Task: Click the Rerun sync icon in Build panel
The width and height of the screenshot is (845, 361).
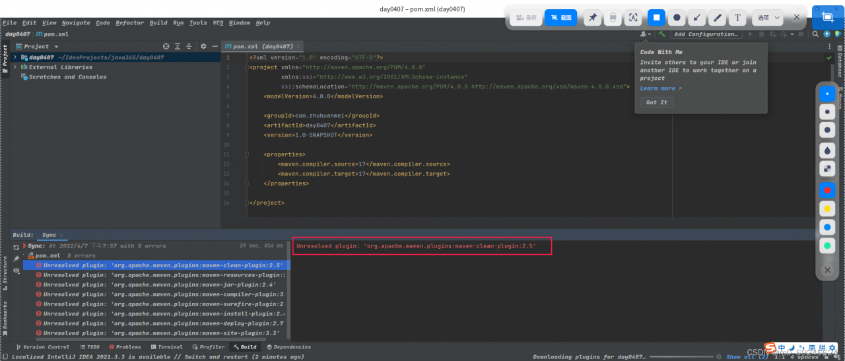Action: pos(17,246)
